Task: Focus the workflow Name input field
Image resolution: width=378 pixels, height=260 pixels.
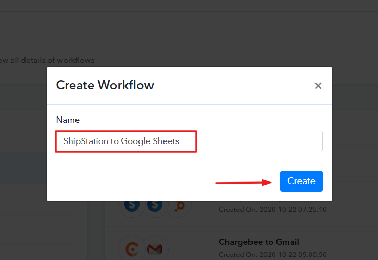Action: (x=189, y=141)
